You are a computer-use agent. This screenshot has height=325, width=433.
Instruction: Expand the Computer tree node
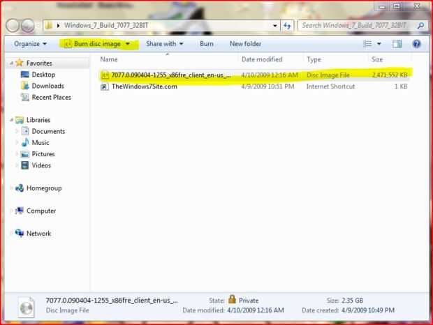coord(11,211)
